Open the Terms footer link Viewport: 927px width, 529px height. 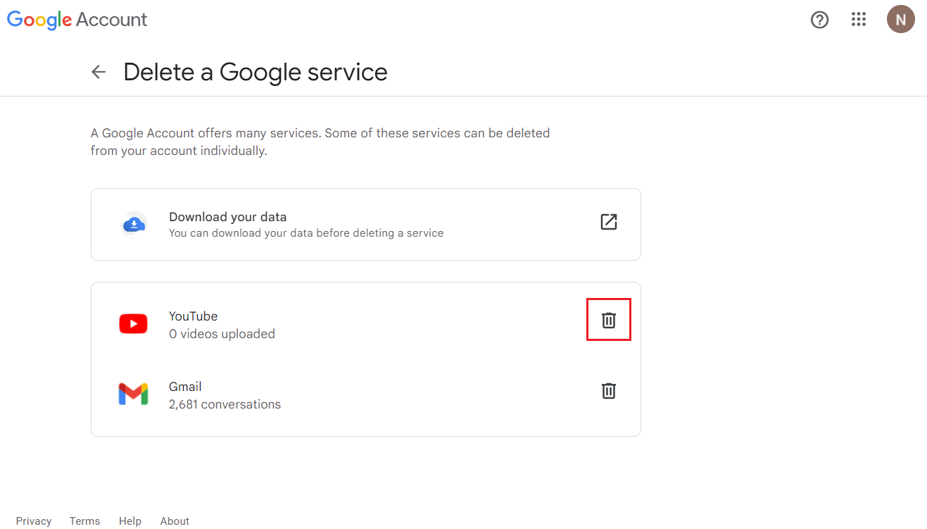click(84, 521)
